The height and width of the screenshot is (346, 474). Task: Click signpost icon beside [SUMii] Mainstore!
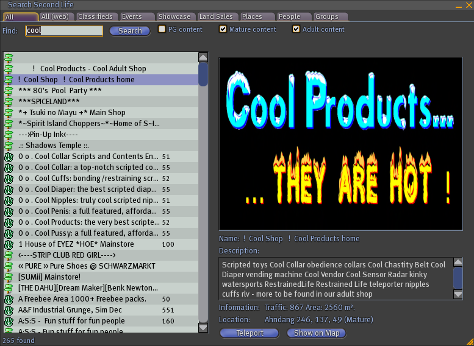[x=9, y=277]
